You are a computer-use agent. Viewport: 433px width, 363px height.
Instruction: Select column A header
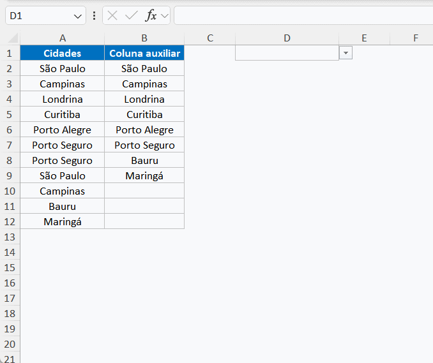point(63,38)
